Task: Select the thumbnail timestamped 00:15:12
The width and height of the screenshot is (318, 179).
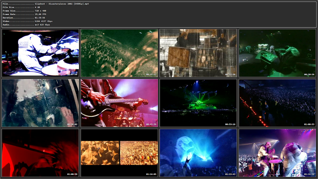Action: point(119,53)
